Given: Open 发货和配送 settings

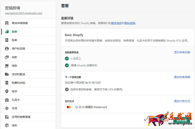Looking at the screenshot, I should point(28,74).
